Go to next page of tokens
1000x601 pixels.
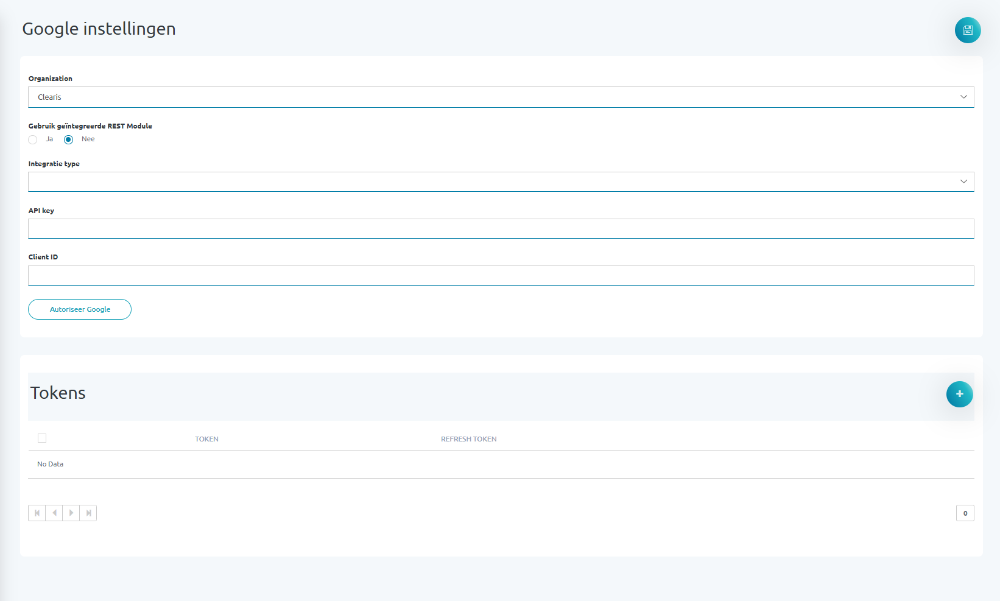coord(71,513)
